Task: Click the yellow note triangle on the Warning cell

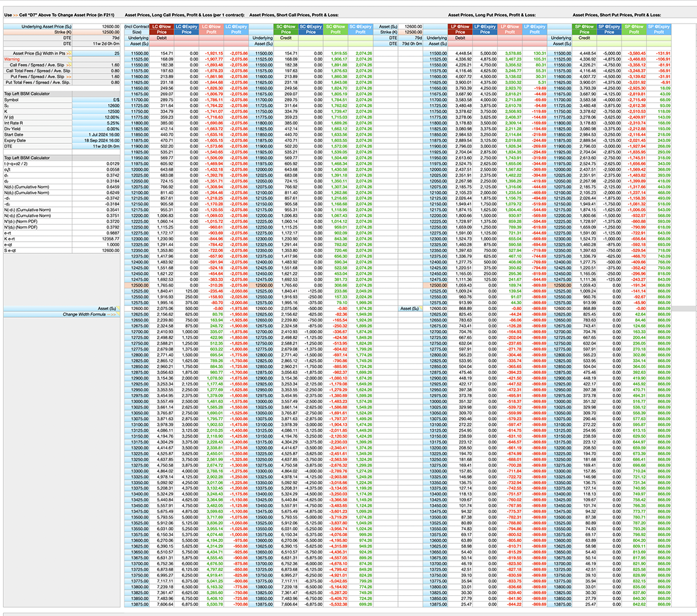Action: (70, 59)
